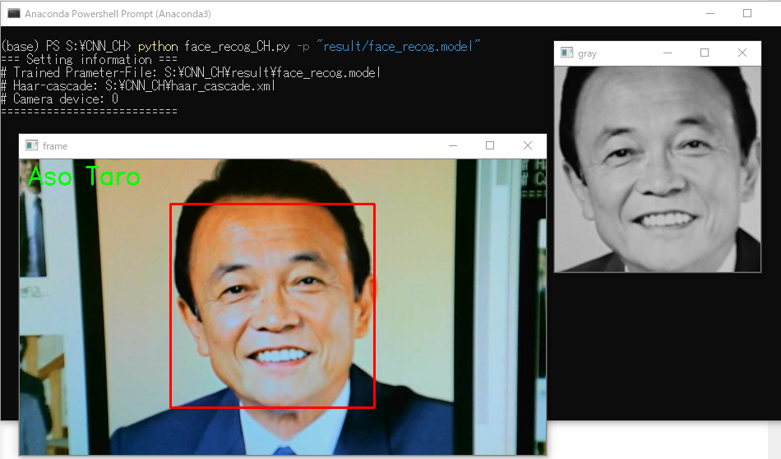Click the Anaconda Powershell Prompt window icon

click(x=13, y=13)
